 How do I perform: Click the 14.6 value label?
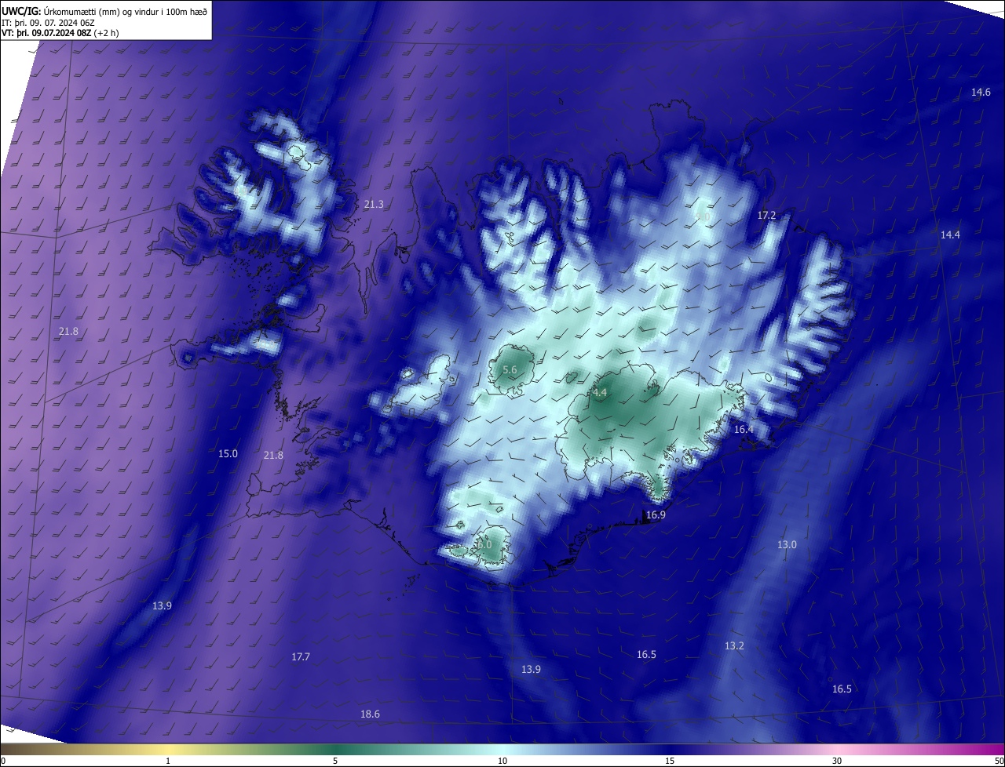click(x=981, y=93)
